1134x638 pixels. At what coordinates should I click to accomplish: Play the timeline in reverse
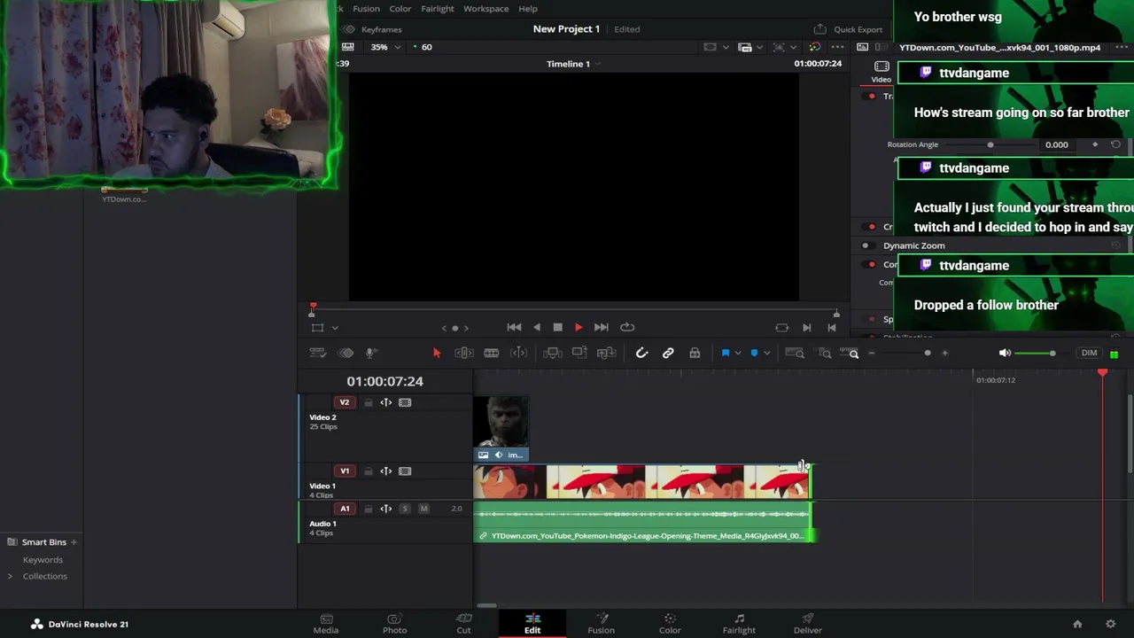point(536,327)
